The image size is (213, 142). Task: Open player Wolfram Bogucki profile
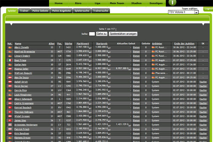pyautogui.click(x=23, y=73)
